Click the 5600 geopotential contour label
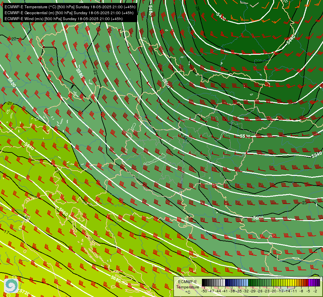Viewport: 323px width, 297px height. point(258,218)
